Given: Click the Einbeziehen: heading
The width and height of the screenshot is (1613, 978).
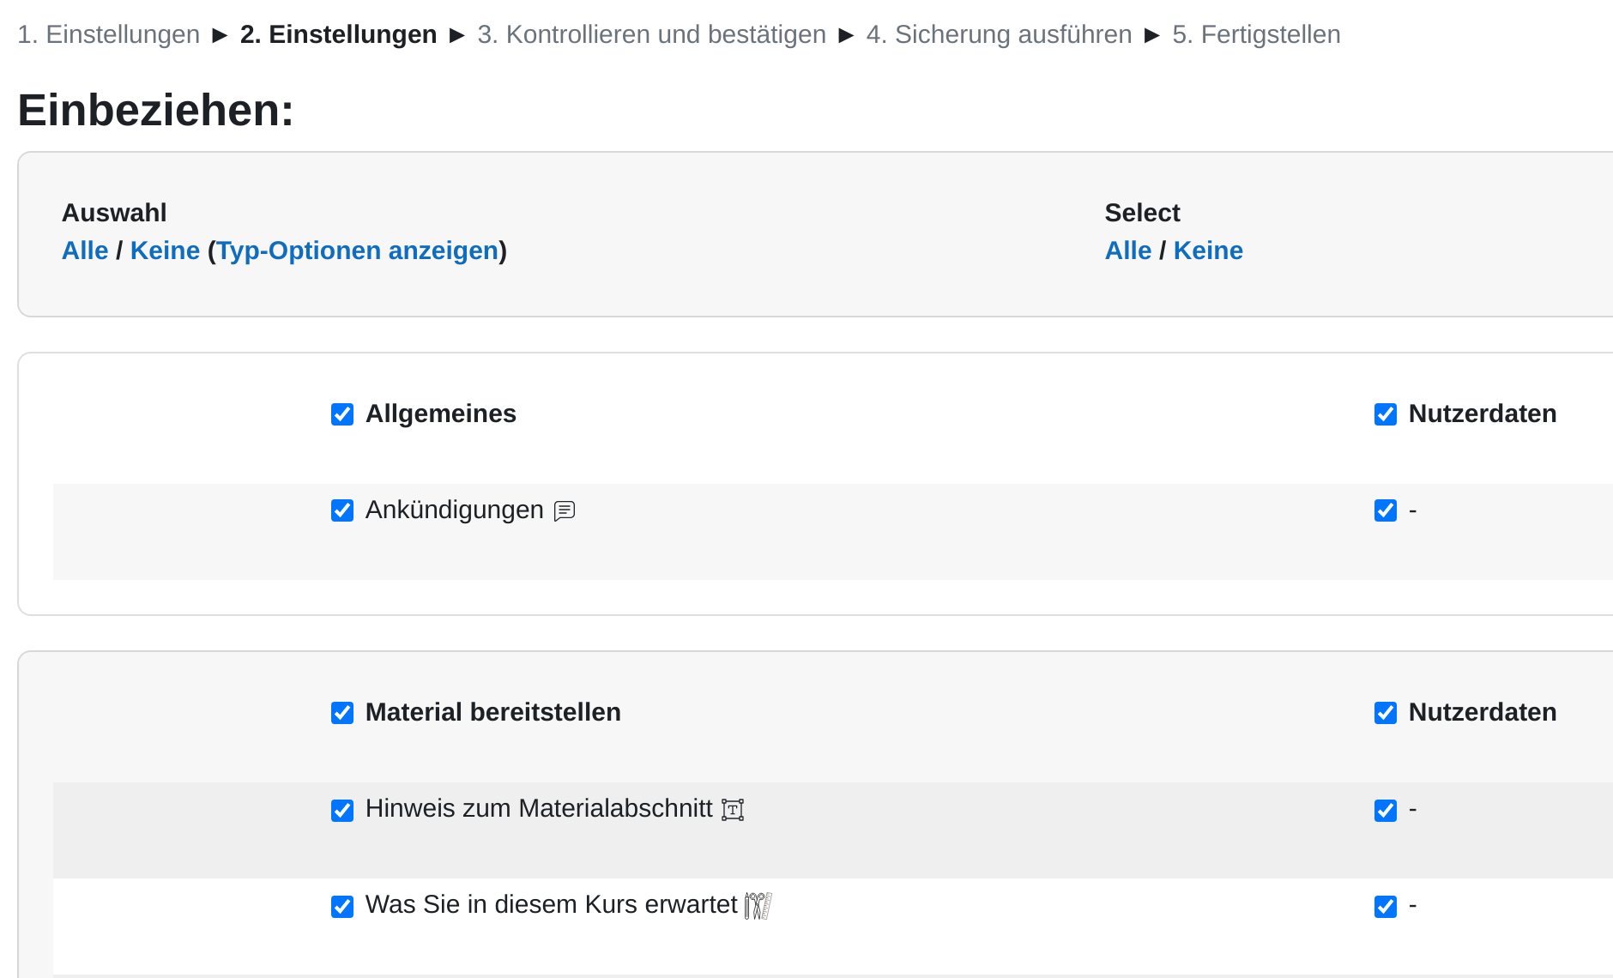Looking at the screenshot, I should [155, 111].
